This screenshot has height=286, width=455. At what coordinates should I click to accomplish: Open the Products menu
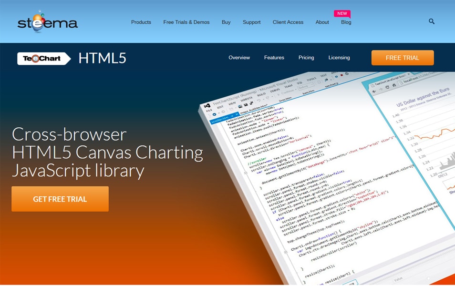click(x=141, y=22)
